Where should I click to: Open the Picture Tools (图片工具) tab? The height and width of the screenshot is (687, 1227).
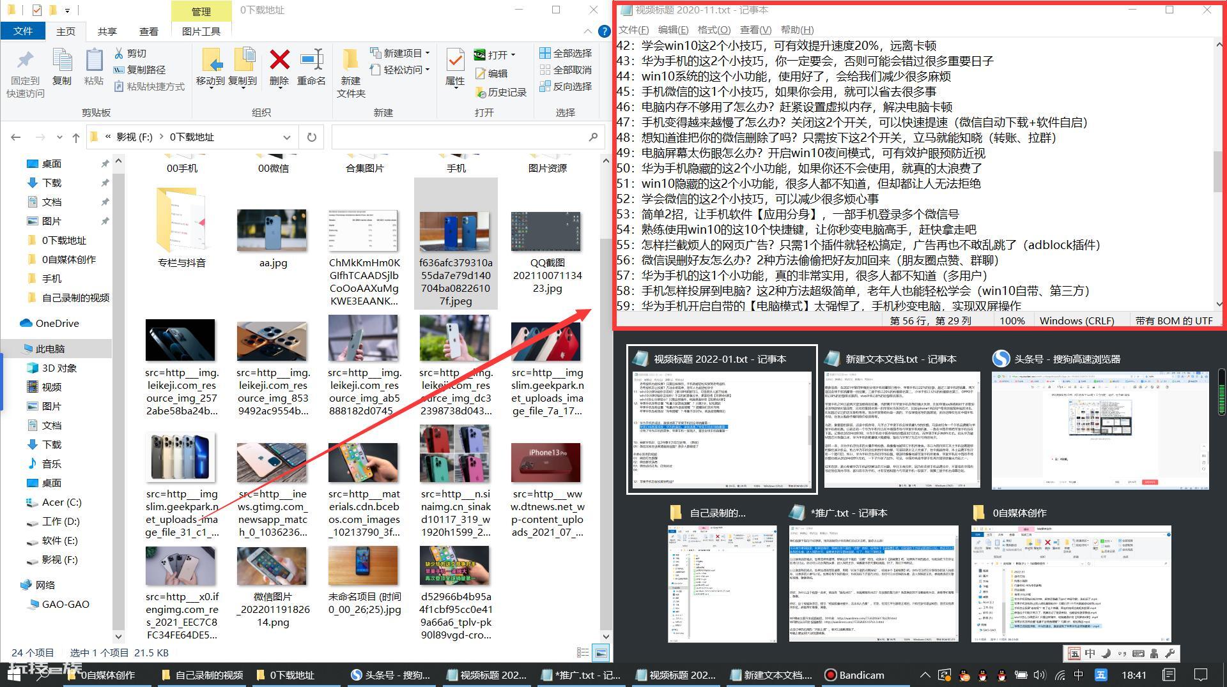tap(201, 31)
